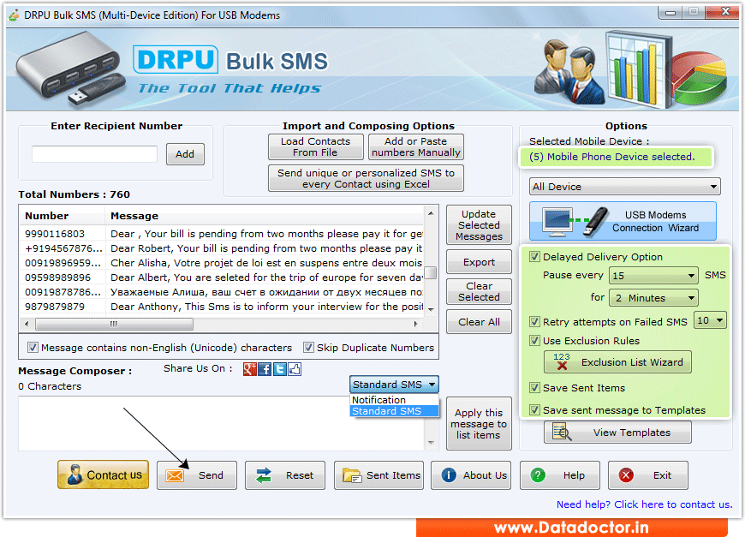Click the green arrows Reset icon
This screenshot has width=745, height=537.
click(263, 475)
